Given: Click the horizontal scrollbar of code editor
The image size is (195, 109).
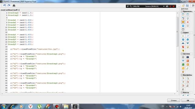Looking at the screenshot, I should point(88,94).
